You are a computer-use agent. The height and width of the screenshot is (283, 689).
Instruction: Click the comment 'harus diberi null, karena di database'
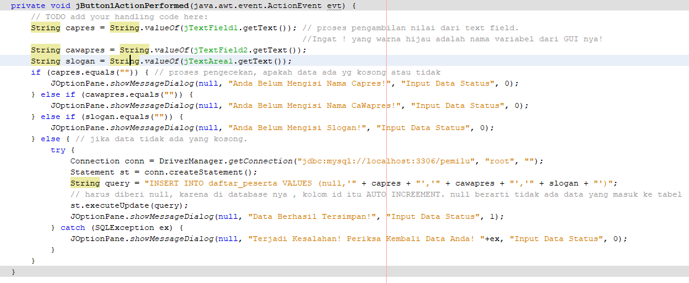376,194
